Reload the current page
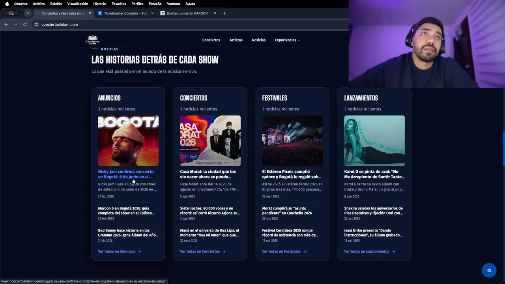Screen dimensions: 505x284 coord(25,24)
